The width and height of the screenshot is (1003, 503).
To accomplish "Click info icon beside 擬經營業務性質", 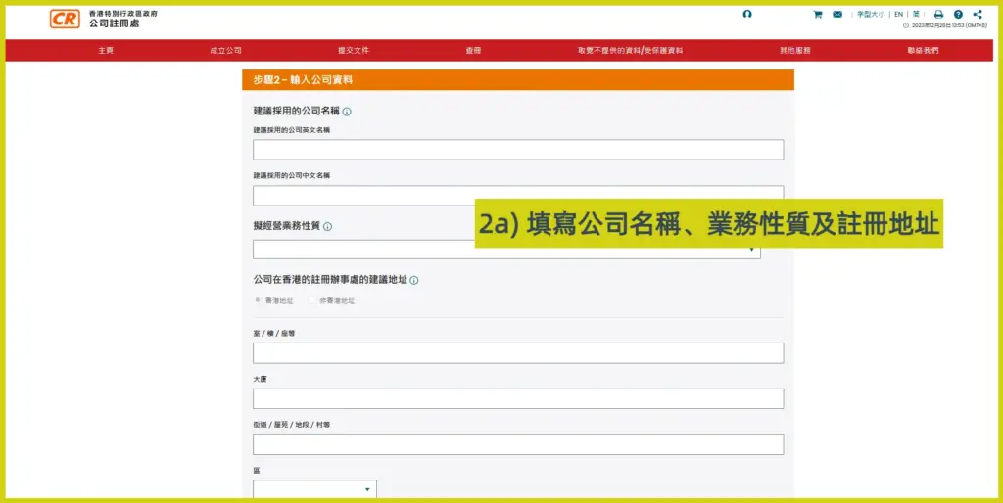I will click(327, 226).
